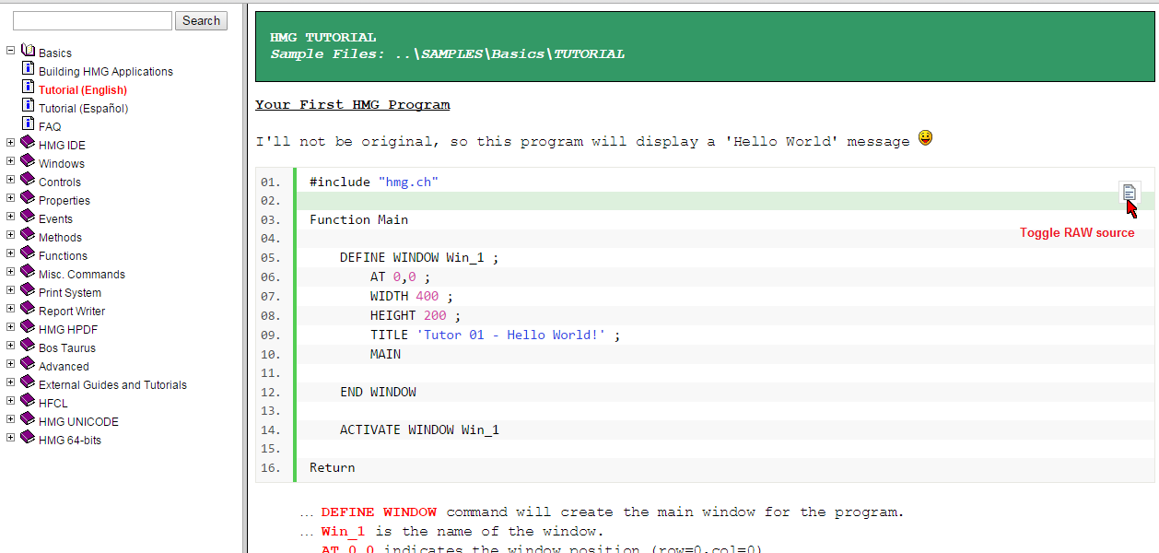
Task: Expand the HMG UNICODE tree node
Action: point(10,418)
